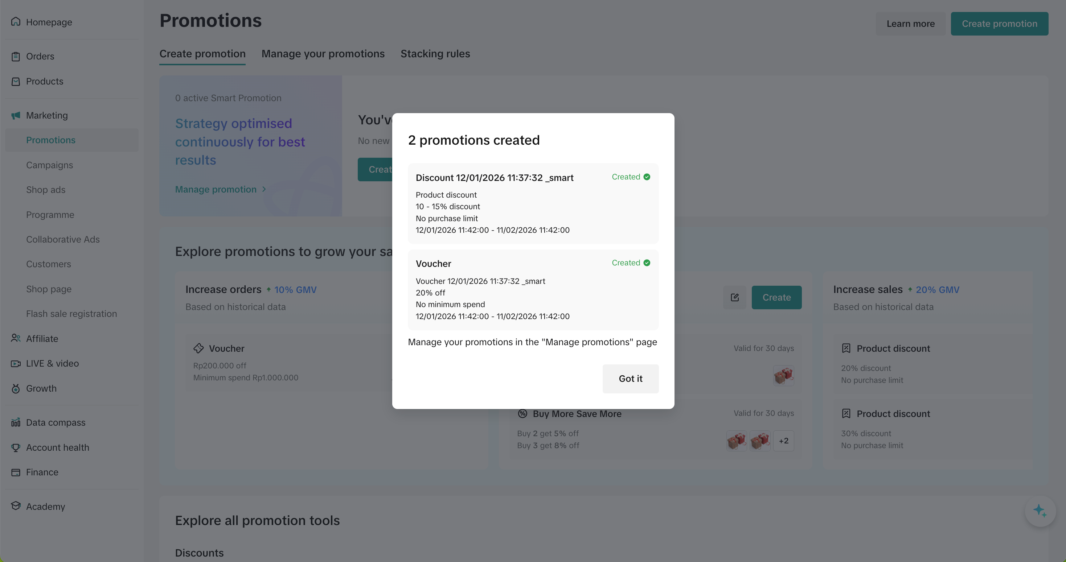Click the red gift product thumbnail
1066x562 pixels.
[783, 376]
